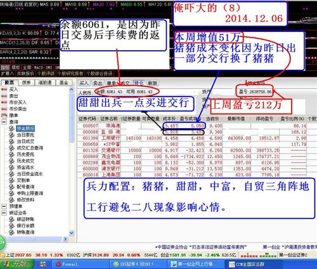Open the 关联报价 tab
Image resolution: width=317 pixels, height=269 pixels.
pos(25,74)
